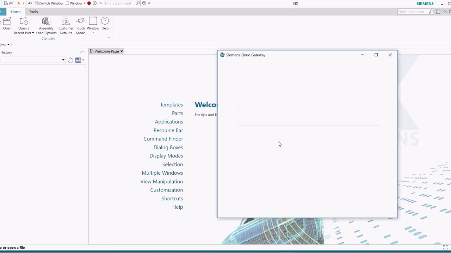Select the Welcome Page tab
Image resolution: width=451 pixels, height=253 pixels.
coord(106,51)
